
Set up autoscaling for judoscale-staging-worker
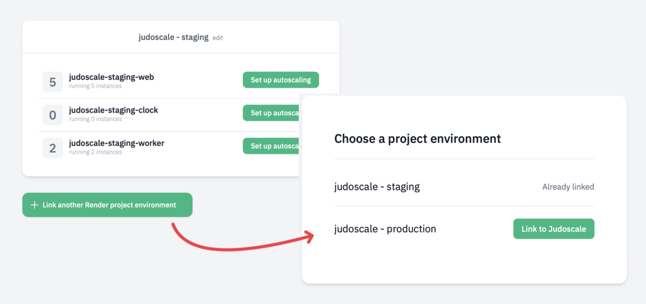coord(272,146)
